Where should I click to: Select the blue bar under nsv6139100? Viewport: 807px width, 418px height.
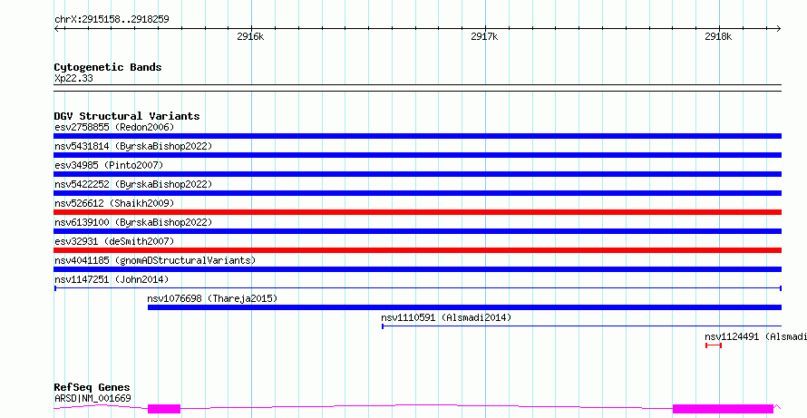pos(417,231)
